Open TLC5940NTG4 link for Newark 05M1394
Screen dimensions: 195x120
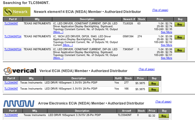coord(13,36)
